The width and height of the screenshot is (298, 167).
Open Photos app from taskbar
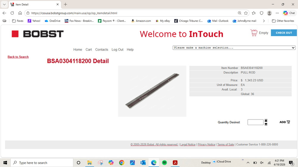(132, 163)
